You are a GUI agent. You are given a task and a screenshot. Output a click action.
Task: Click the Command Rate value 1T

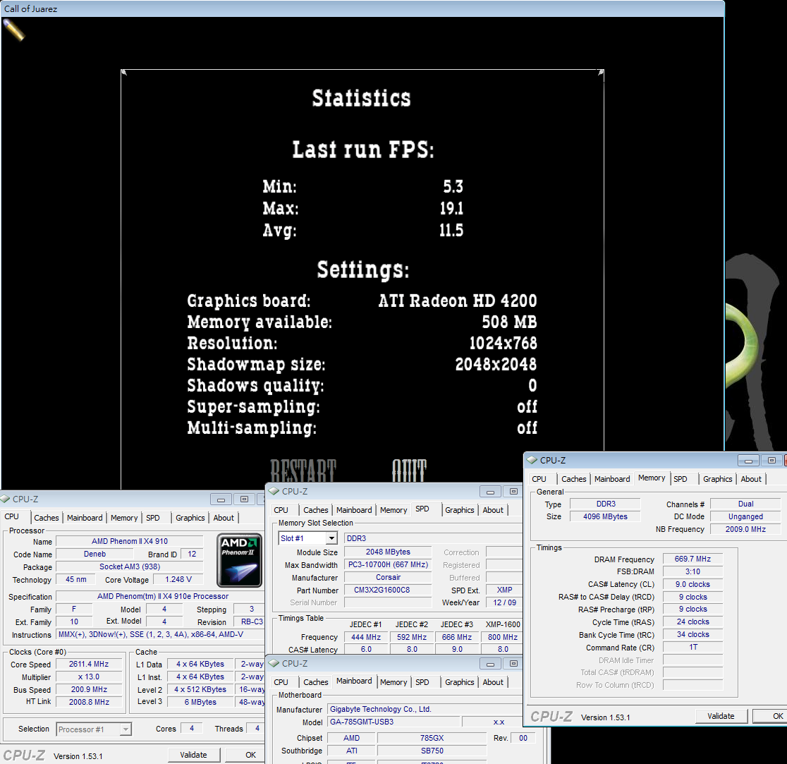tap(693, 647)
